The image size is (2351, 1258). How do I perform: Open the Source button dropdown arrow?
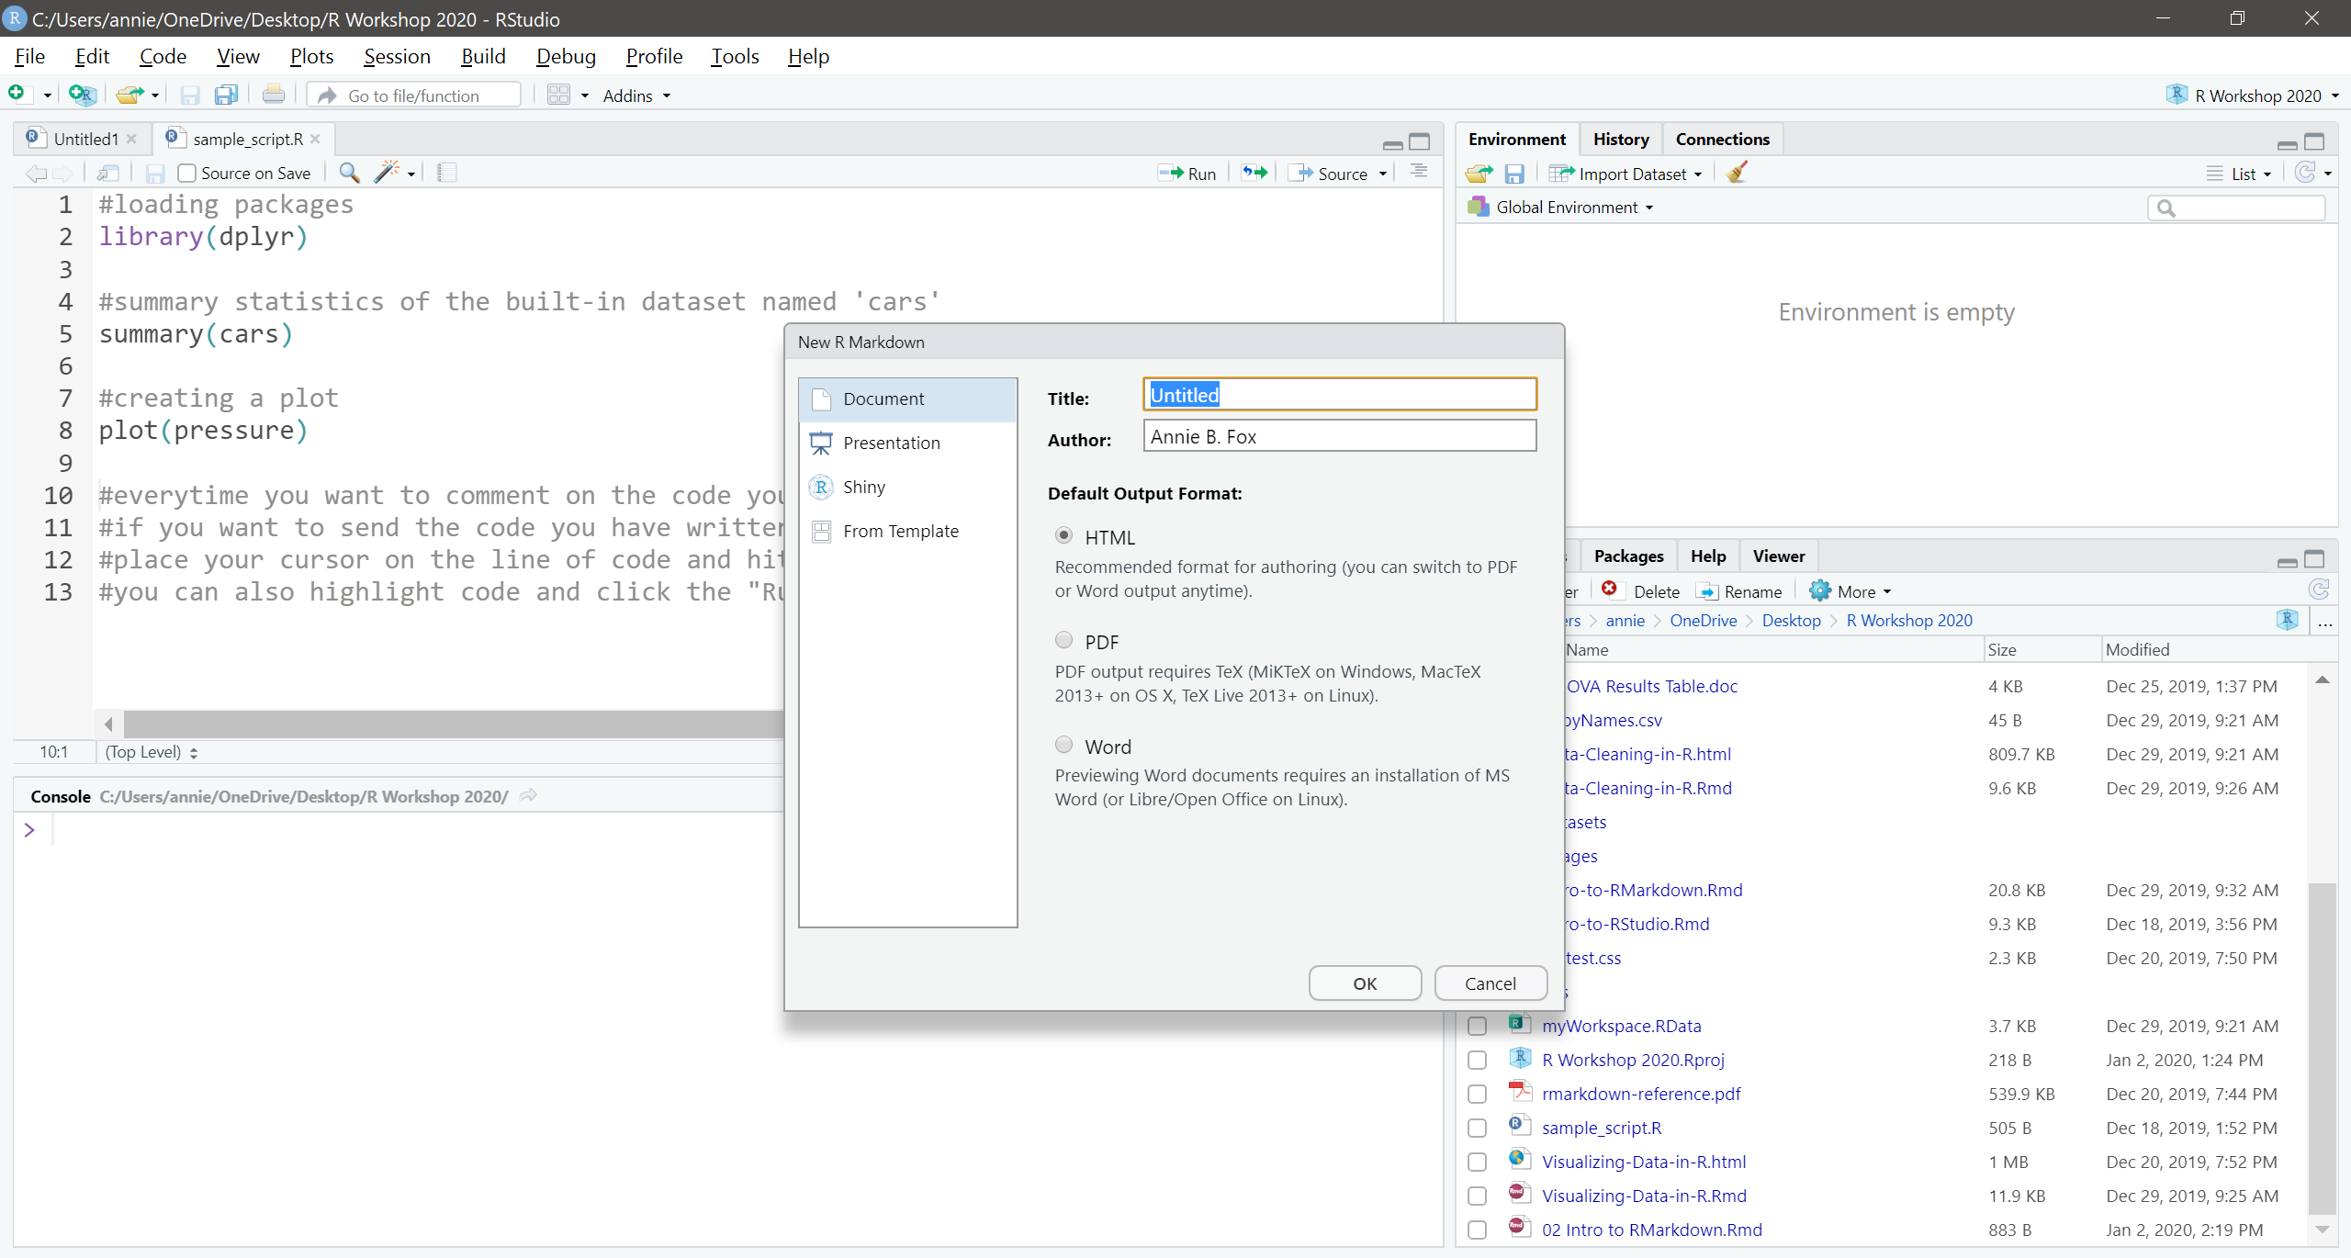click(x=1383, y=174)
